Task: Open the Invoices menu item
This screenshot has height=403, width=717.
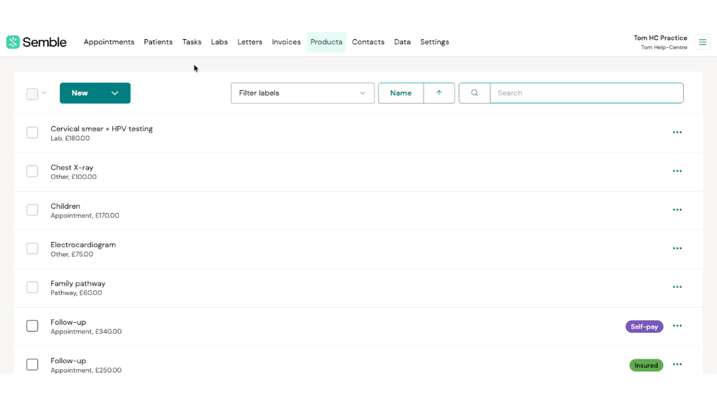Action: click(x=286, y=42)
